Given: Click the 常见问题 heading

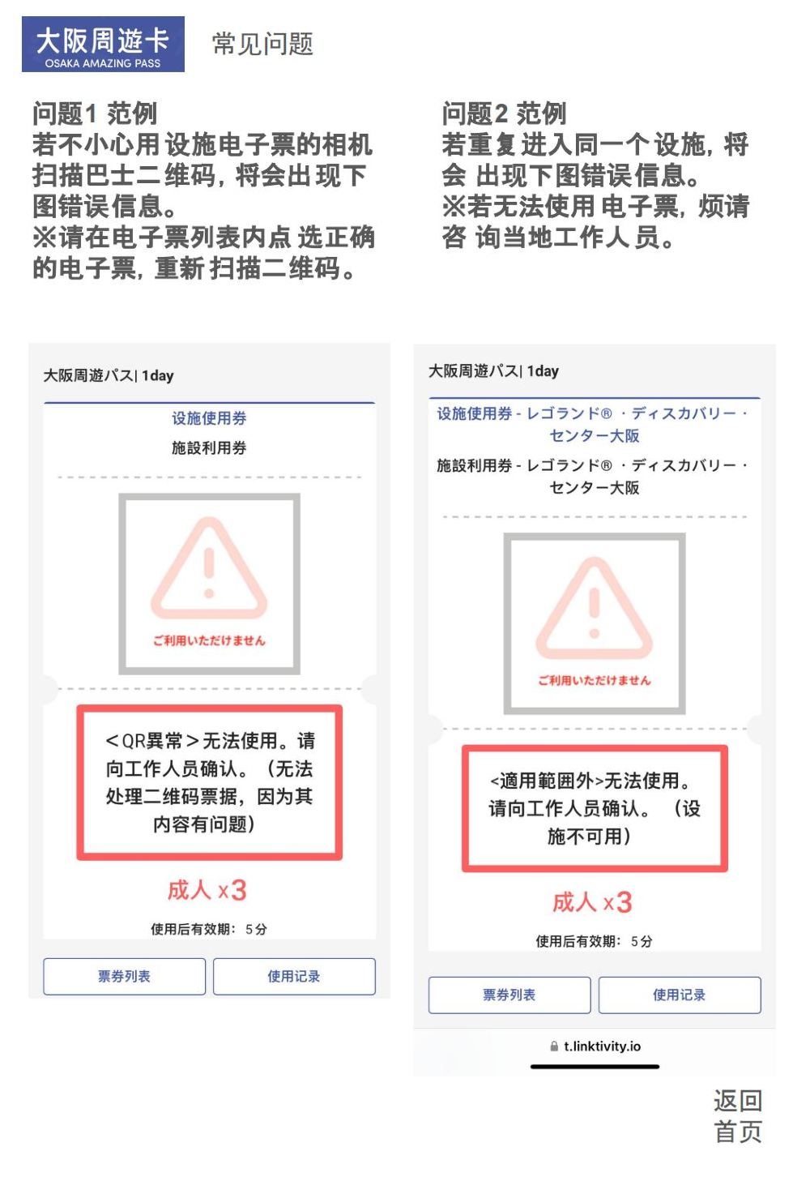Looking at the screenshot, I should 262,44.
